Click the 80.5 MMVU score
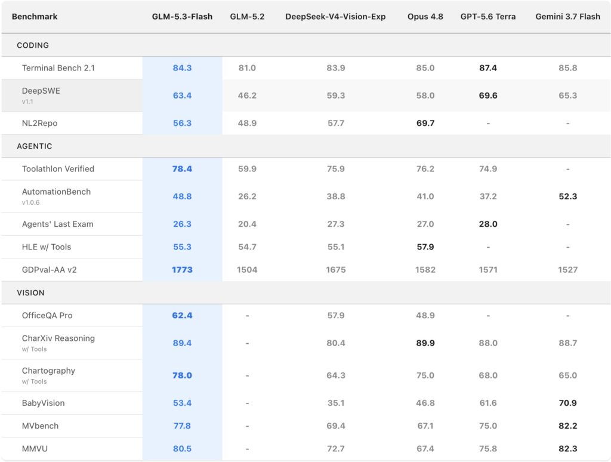Image resolution: width=611 pixels, height=462 pixels. 182,449
